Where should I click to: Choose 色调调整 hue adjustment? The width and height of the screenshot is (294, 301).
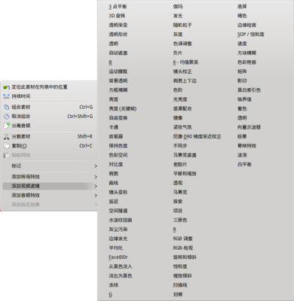(182, 44)
